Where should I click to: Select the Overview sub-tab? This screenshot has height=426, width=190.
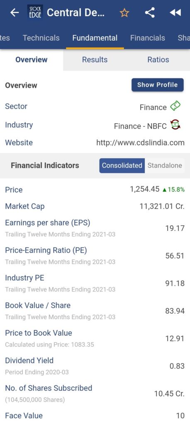point(32,60)
